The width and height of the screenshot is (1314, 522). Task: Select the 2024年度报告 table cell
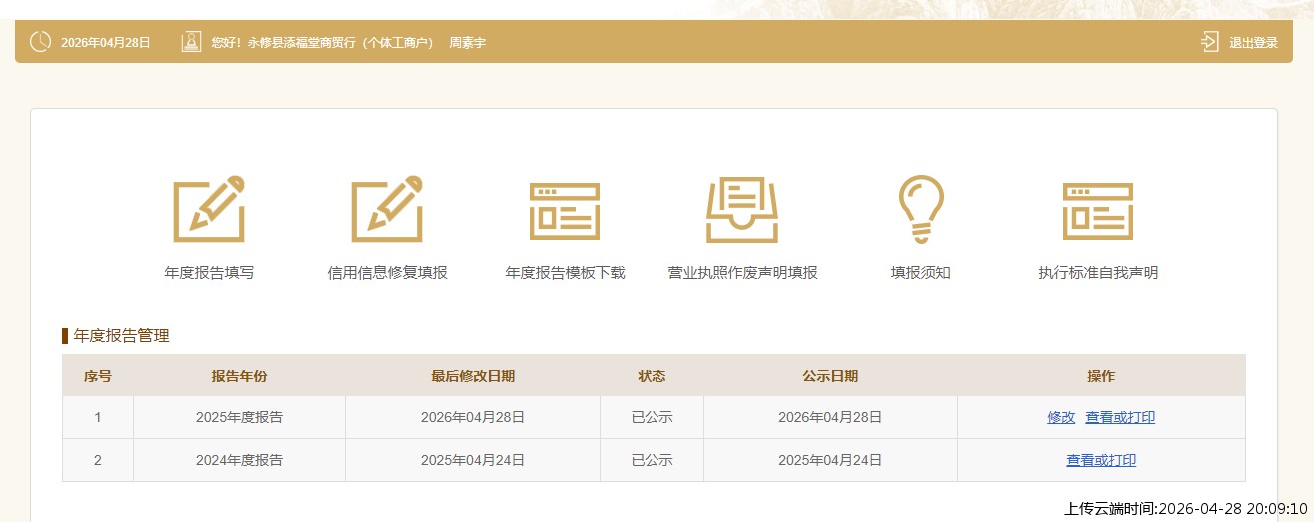(239, 460)
